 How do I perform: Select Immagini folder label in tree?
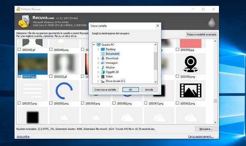tap(112, 63)
